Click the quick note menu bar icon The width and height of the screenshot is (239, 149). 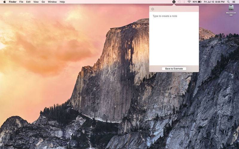(174, 2)
